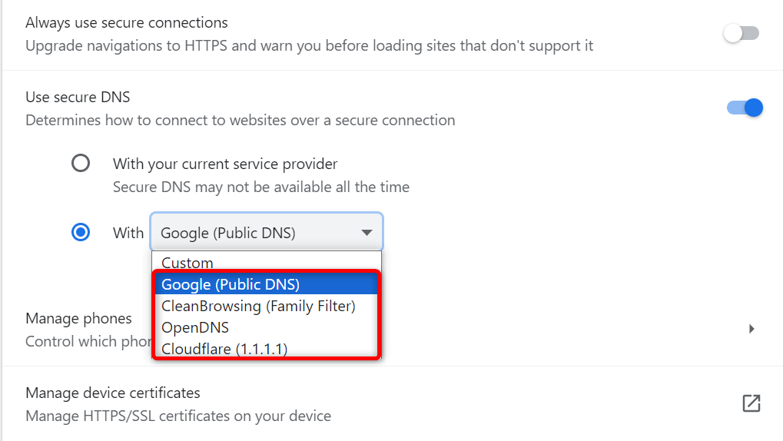Click "With your current service provider" label text
The height and width of the screenshot is (441, 783).
[x=225, y=164]
